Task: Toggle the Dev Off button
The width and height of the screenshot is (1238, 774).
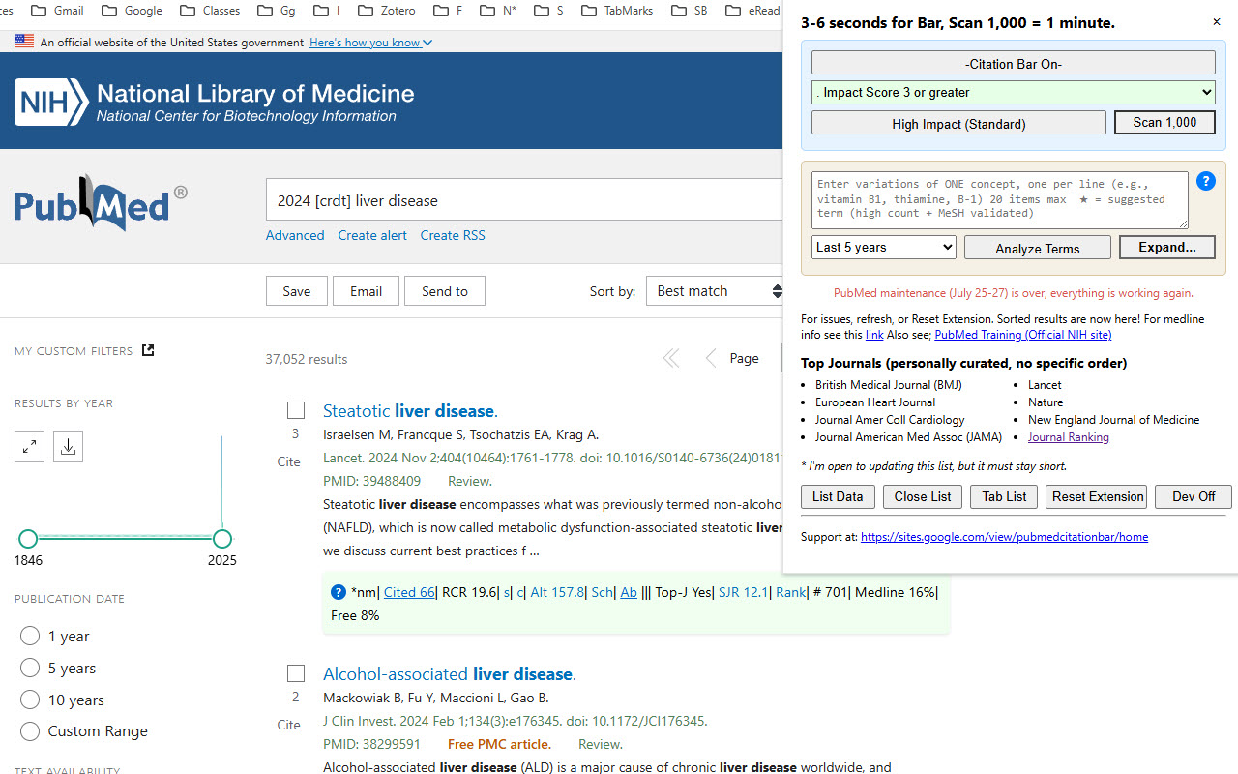Action: coord(1193,496)
